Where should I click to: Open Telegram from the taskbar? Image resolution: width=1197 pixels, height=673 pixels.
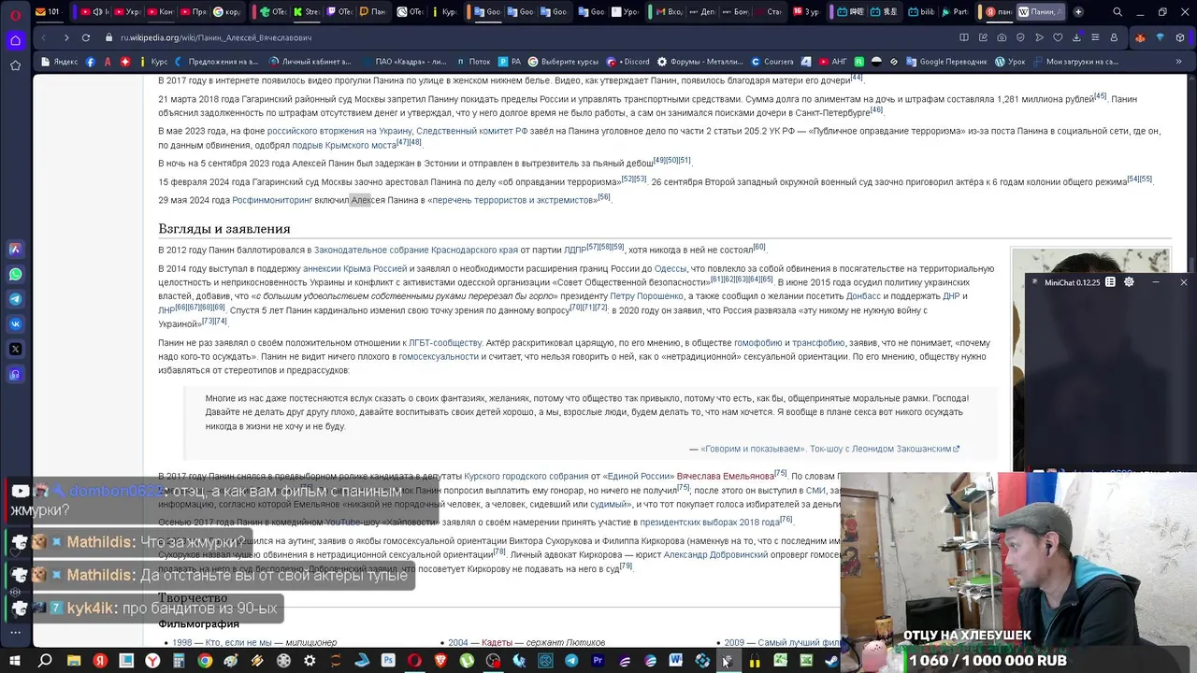point(571,661)
